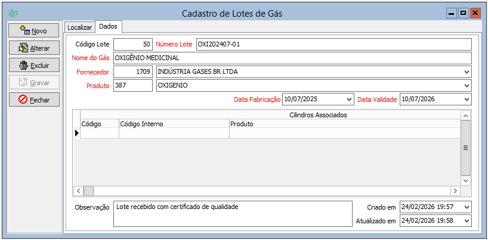Image resolution: width=488 pixels, height=240 pixels.
Task: Click inside the Observação text box
Action: point(232,214)
